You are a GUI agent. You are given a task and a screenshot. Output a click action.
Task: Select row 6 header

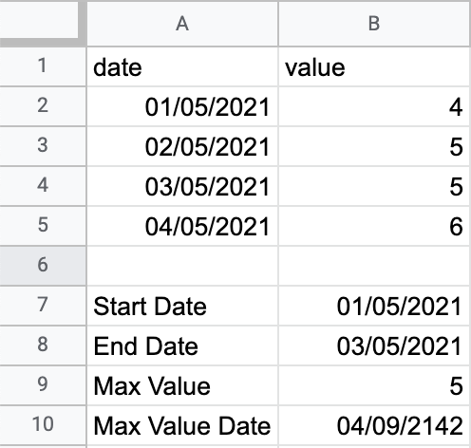[43, 265]
